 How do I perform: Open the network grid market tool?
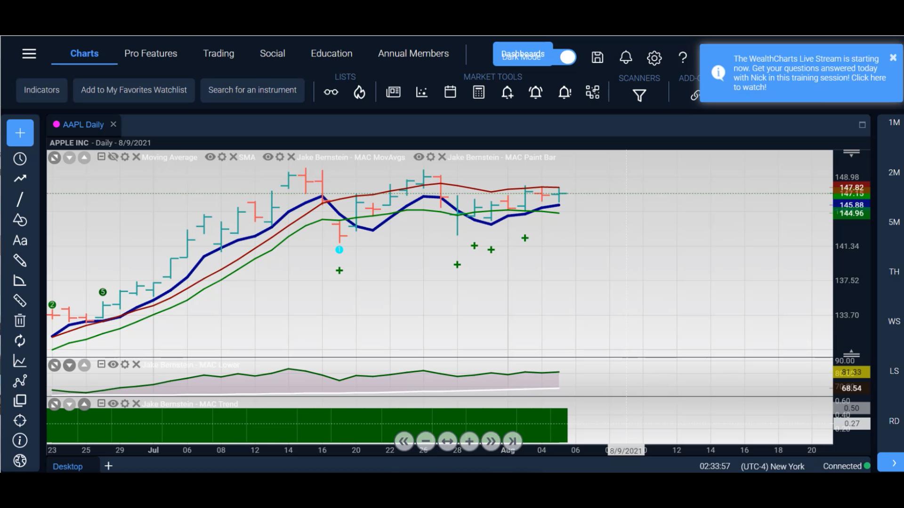tap(592, 92)
